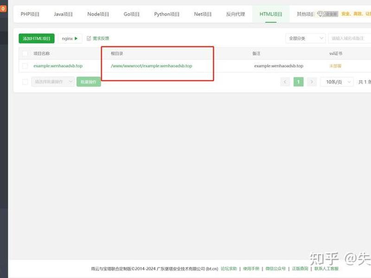Image resolution: width=371 pixels, height=278 pixels.
Task: Select page 1 in pagination
Action: point(298,82)
